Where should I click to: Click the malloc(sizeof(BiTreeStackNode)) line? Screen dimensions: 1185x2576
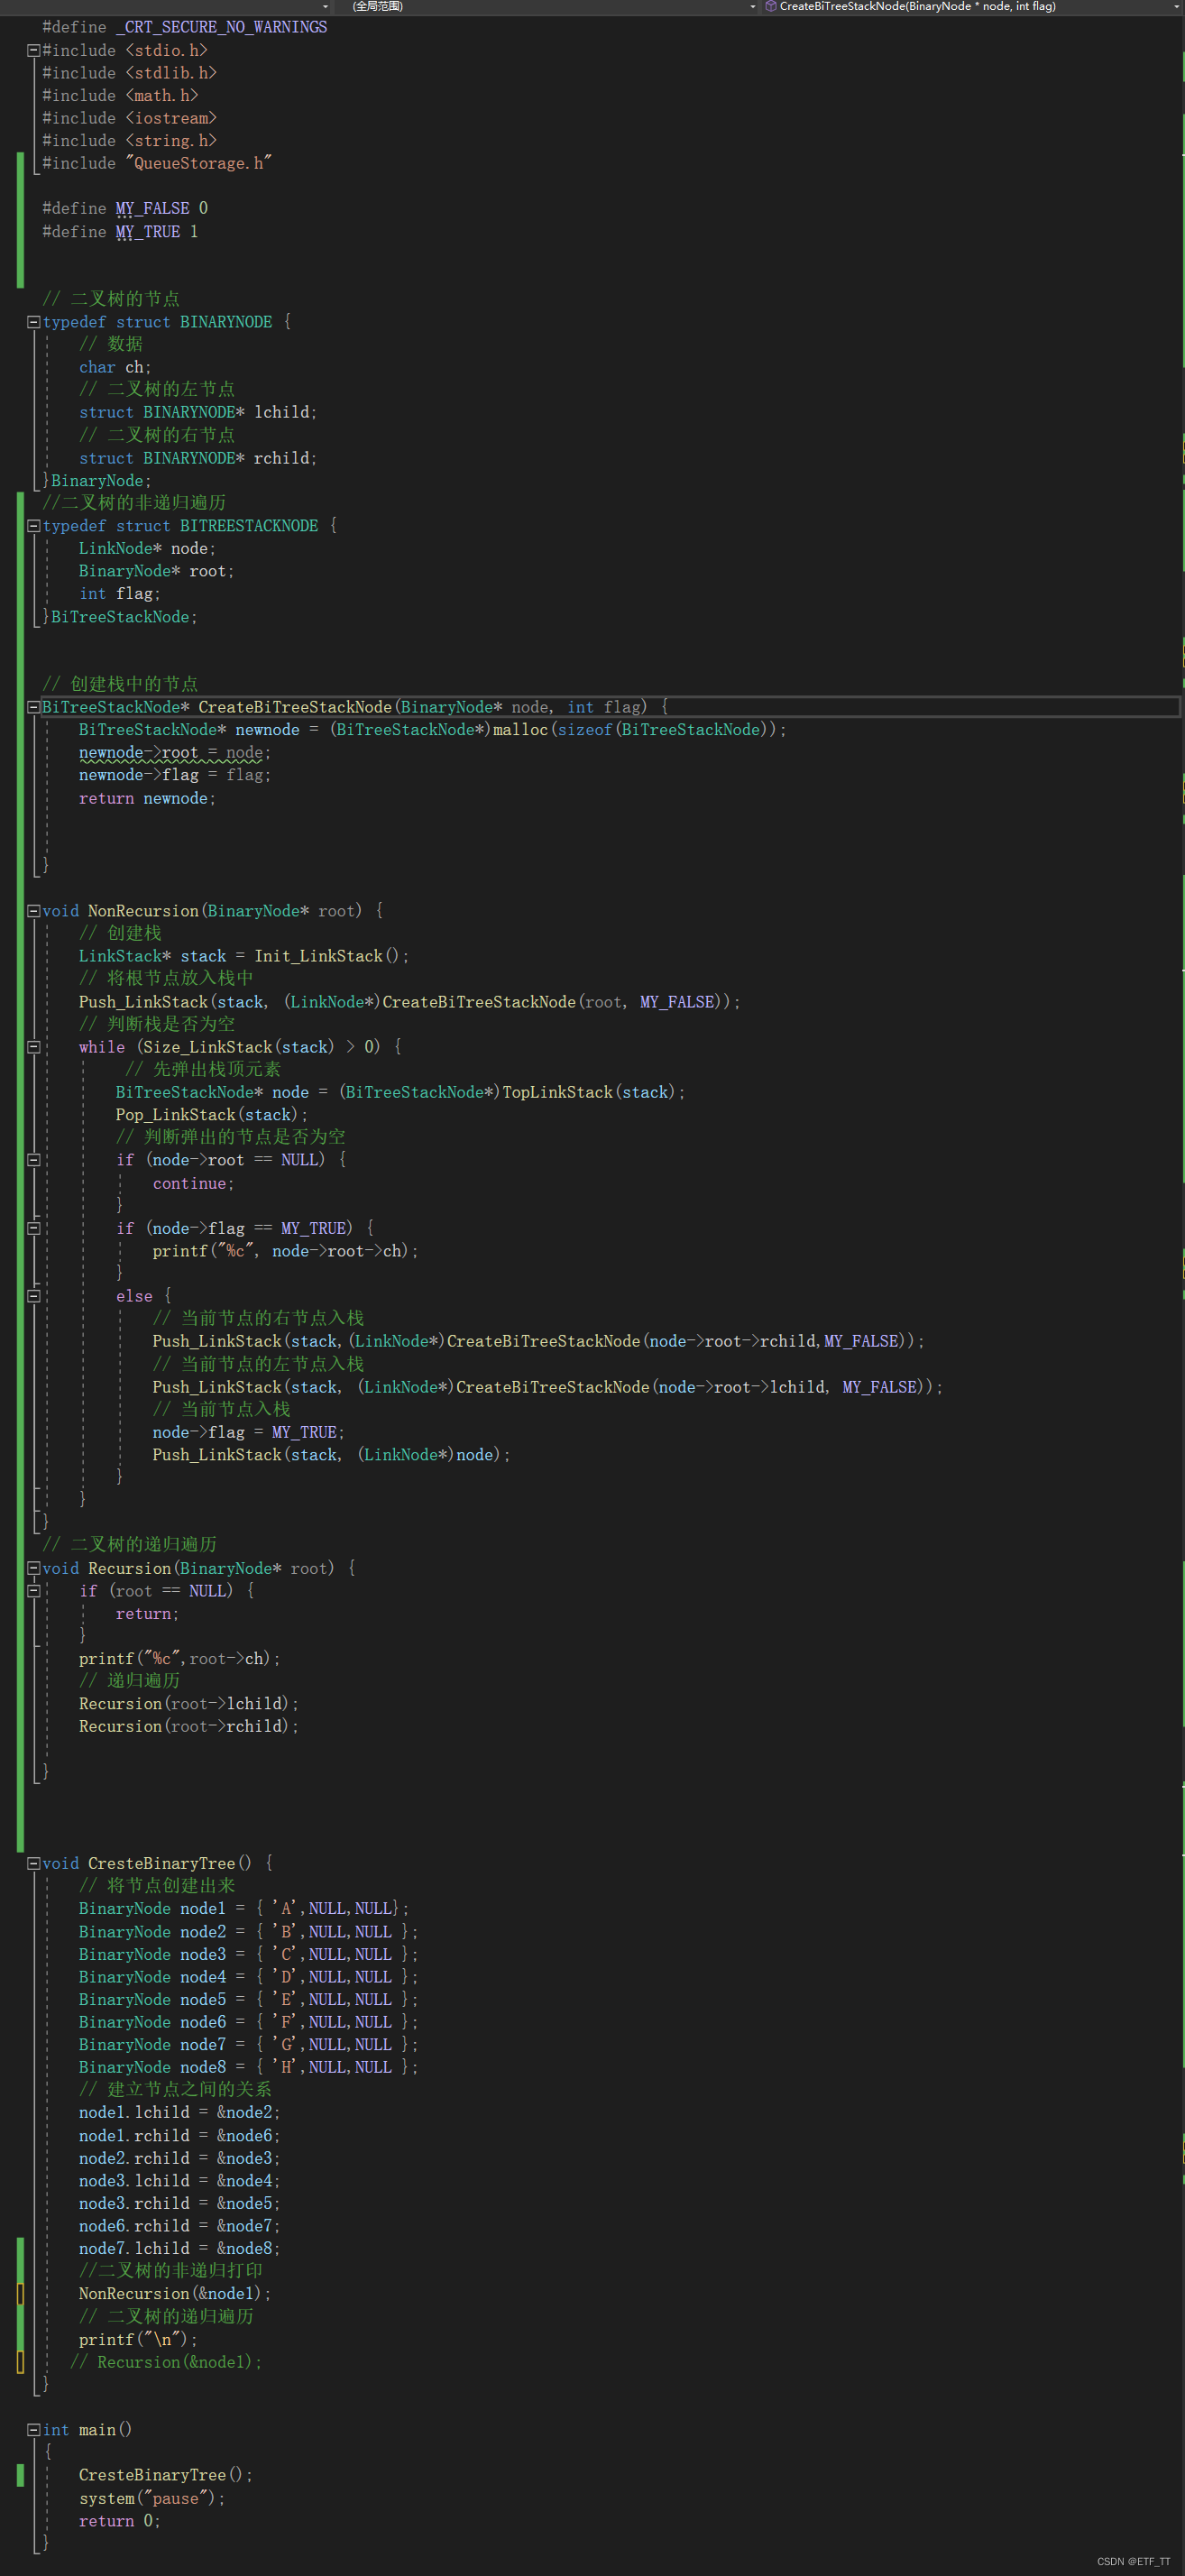point(433,730)
